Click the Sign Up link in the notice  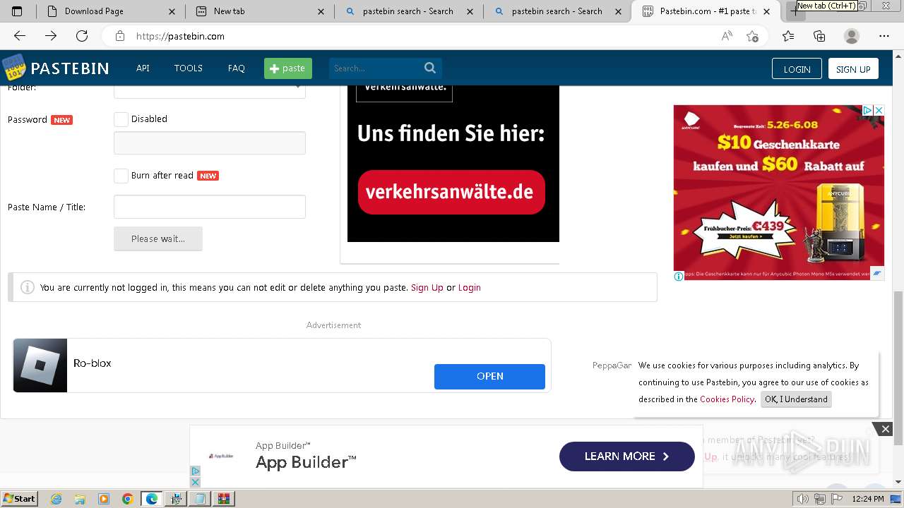point(427,288)
